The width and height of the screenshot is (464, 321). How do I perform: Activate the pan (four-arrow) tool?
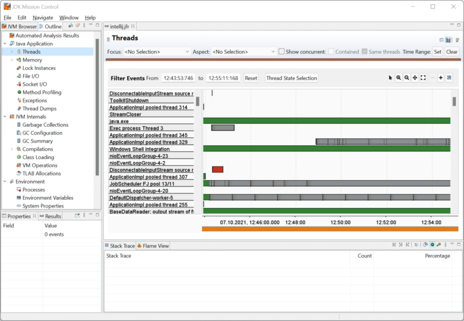tap(415, 78)
